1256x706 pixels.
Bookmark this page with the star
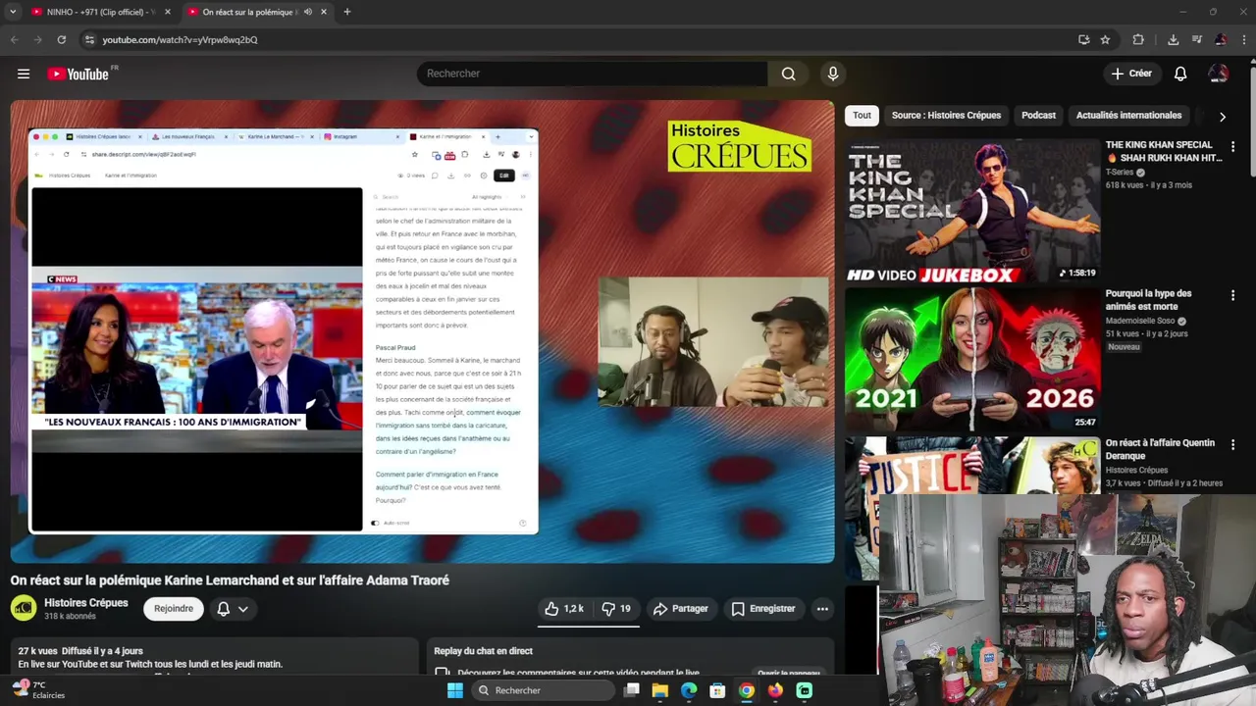[1105, 39]
